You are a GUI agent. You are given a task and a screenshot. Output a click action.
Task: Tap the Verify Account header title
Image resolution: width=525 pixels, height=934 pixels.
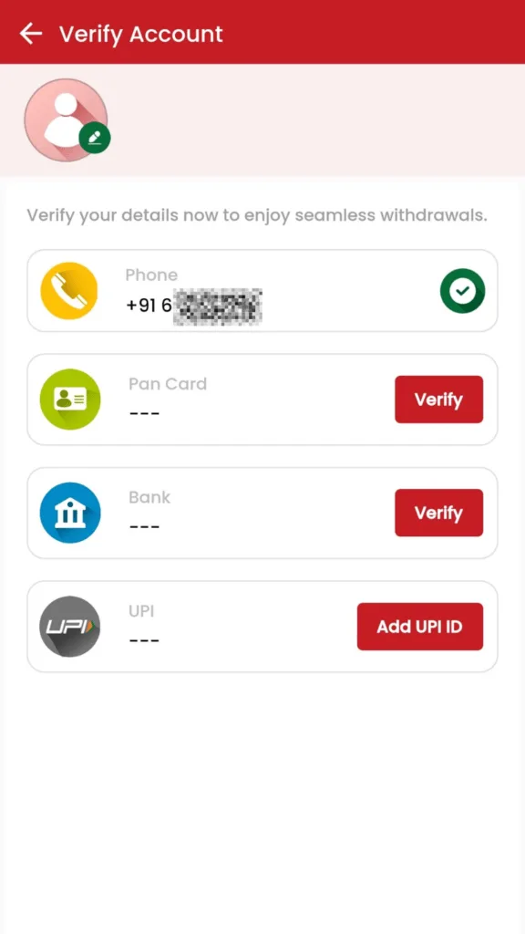tap(141, 35)
